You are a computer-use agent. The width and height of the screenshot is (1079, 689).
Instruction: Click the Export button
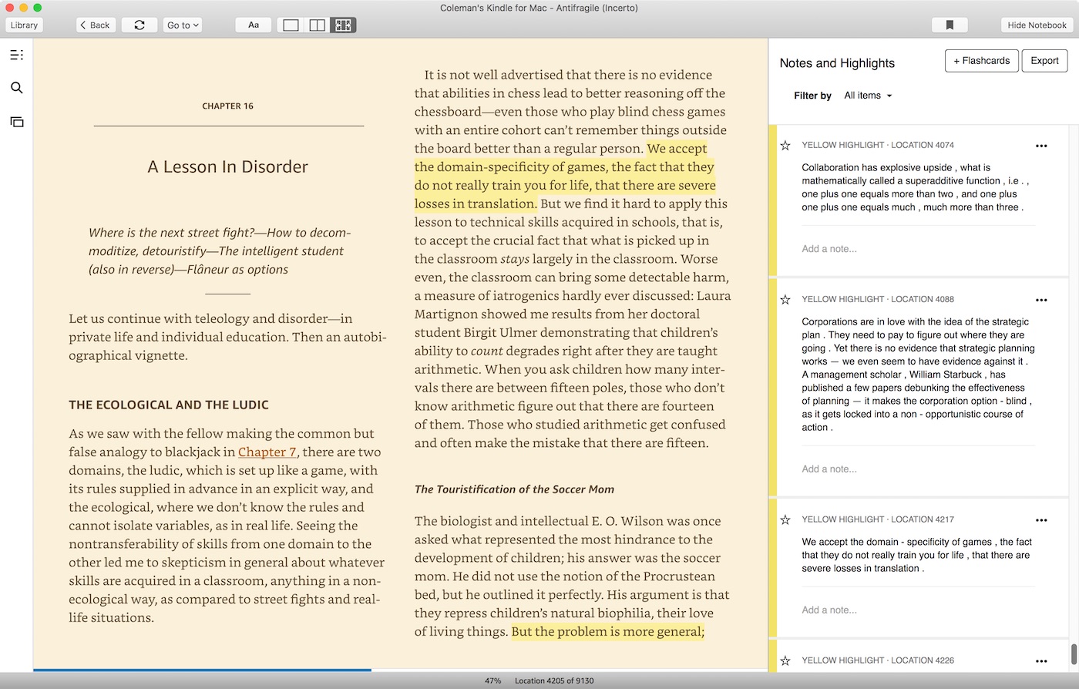pos(1044,61)
